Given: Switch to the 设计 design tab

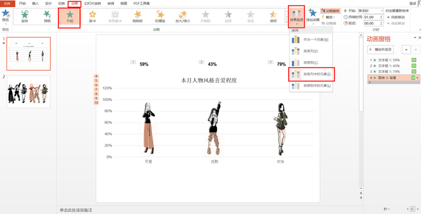Looking at the screenshot, I should click(49, 4).
